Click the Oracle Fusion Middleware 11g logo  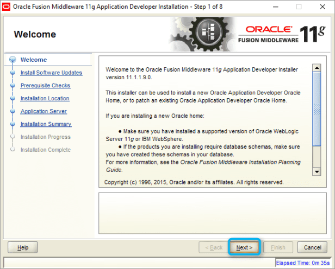click(282, 34)
